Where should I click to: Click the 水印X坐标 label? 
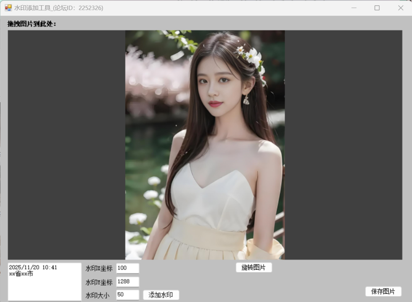(99, 268)
